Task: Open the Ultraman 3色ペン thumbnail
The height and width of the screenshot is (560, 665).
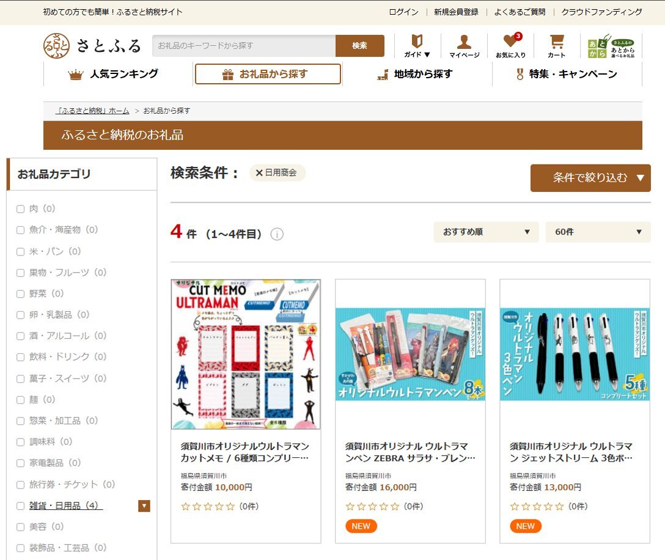Action: point(575,354)
